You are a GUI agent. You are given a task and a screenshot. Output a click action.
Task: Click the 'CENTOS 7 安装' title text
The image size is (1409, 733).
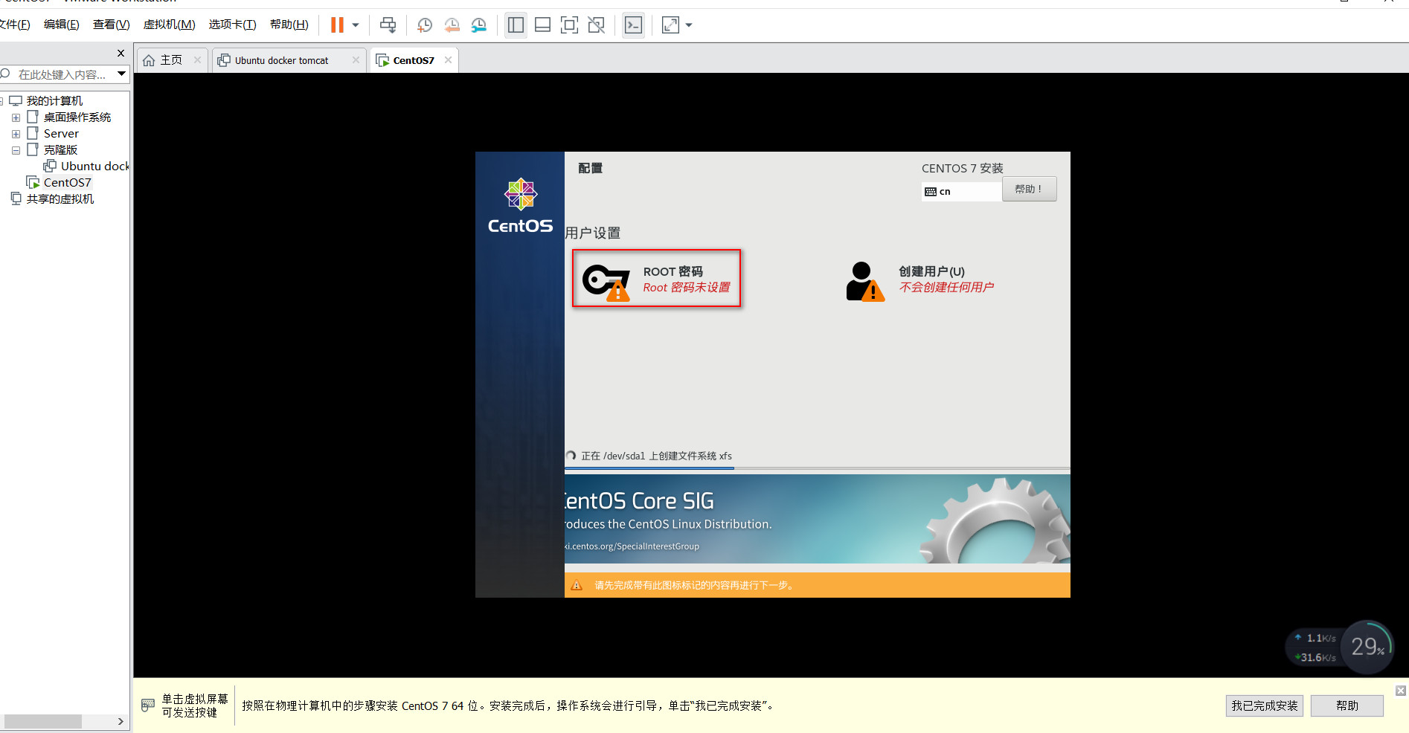[x=963, y=168]
